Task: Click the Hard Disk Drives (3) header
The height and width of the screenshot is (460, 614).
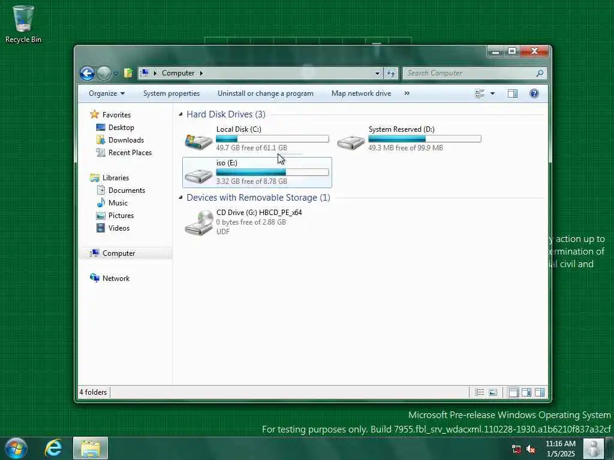Action: [226, 114]
